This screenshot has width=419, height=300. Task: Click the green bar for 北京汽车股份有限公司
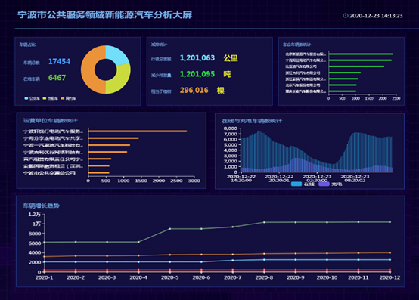(343, 85)
